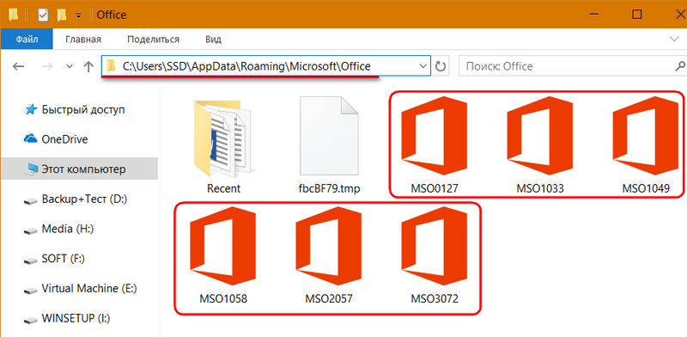Click the Back navigation arrow
This screenshot has width=687, height=337.
(18, 66)
